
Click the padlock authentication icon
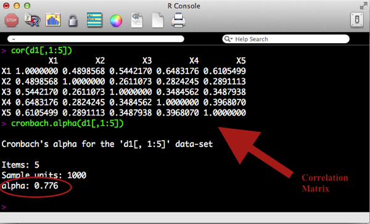click(x=73, y=20)
